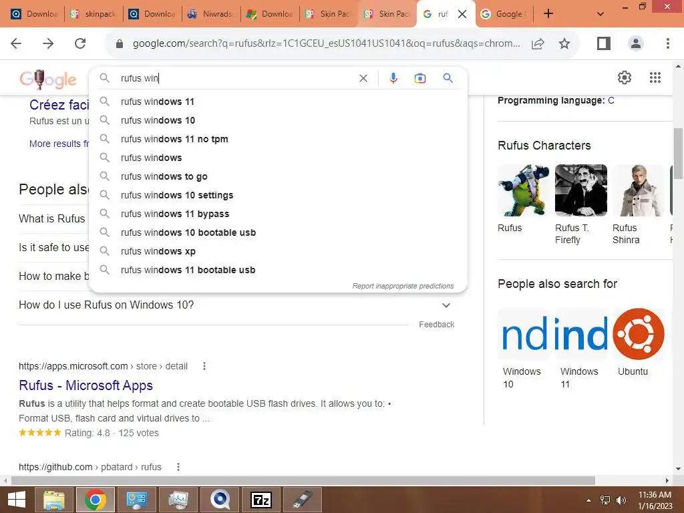The height and width of the screenshot is (513, 684).
Task: Close the active 'ruf' tab
Action: [x=462, y=14]
